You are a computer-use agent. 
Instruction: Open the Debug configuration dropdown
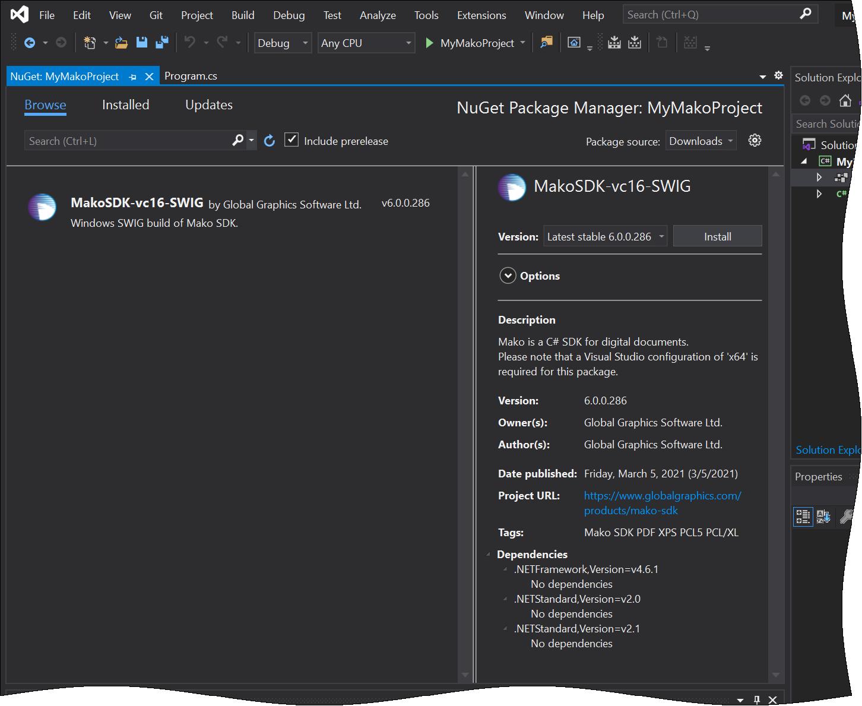[x=283, y=43]
